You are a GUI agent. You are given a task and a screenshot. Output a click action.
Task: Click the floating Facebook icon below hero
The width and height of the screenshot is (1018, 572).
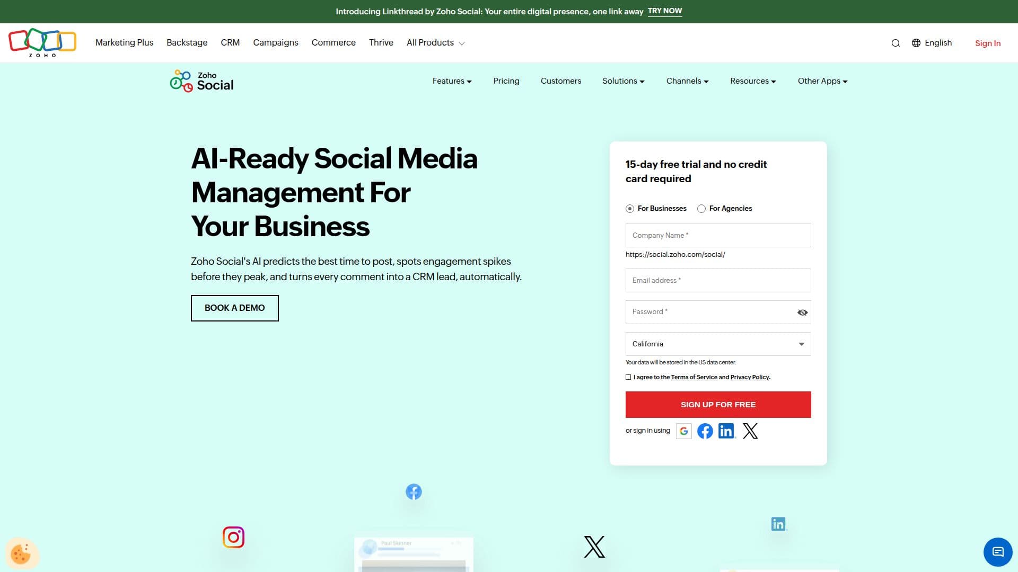(414, 492)
